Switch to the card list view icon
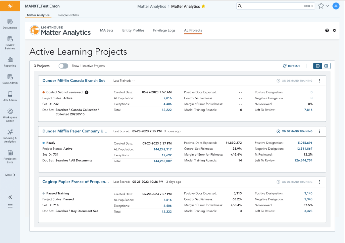Screen dimensions: 345x243 click(318, 66)
